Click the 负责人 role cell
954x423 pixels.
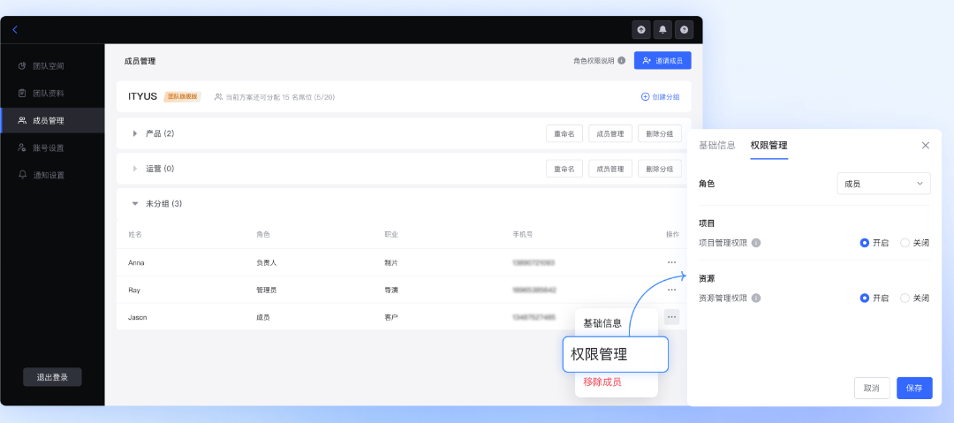point(267,262)
